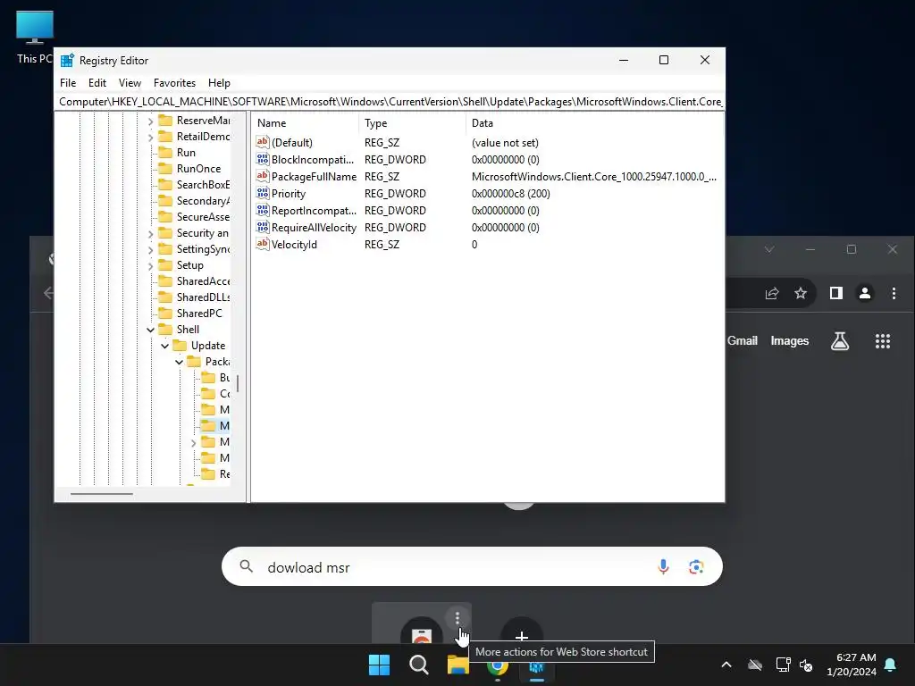
Task: Open the Images link in Chrome
Action: (x=790, y=340)
